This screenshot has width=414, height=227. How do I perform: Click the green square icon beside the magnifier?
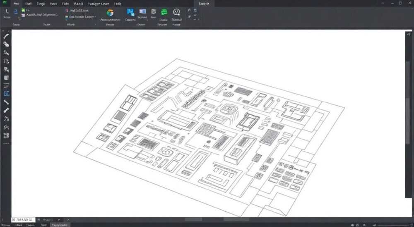tap(164, 12)
